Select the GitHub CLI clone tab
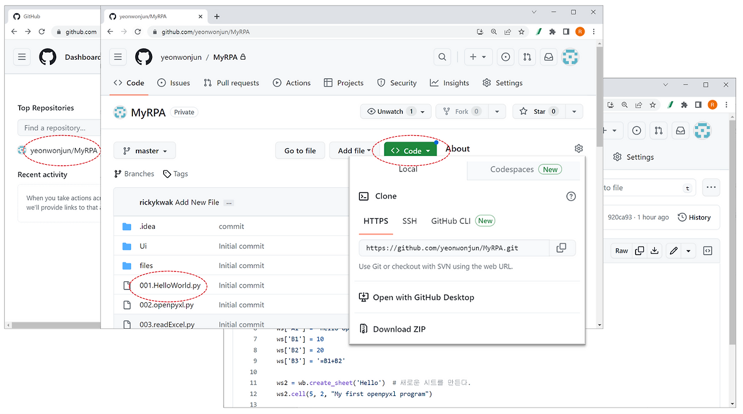 pos(462,221)
